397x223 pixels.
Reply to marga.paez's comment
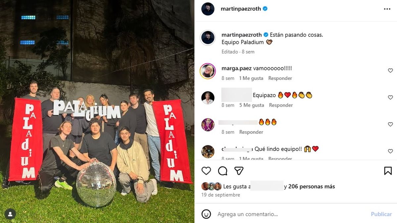(x=280, y=78)
